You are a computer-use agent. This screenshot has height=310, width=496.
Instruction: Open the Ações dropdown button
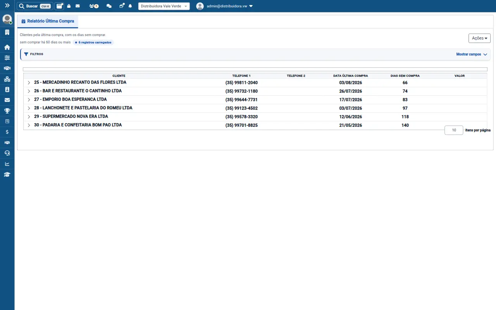click(479, 38)
